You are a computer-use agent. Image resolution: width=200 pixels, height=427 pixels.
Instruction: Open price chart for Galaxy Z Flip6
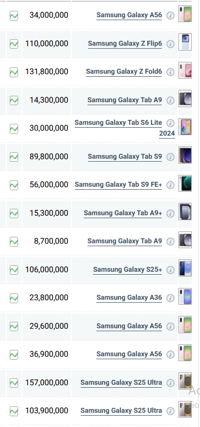pyautogui.click(x=14, y=44)
